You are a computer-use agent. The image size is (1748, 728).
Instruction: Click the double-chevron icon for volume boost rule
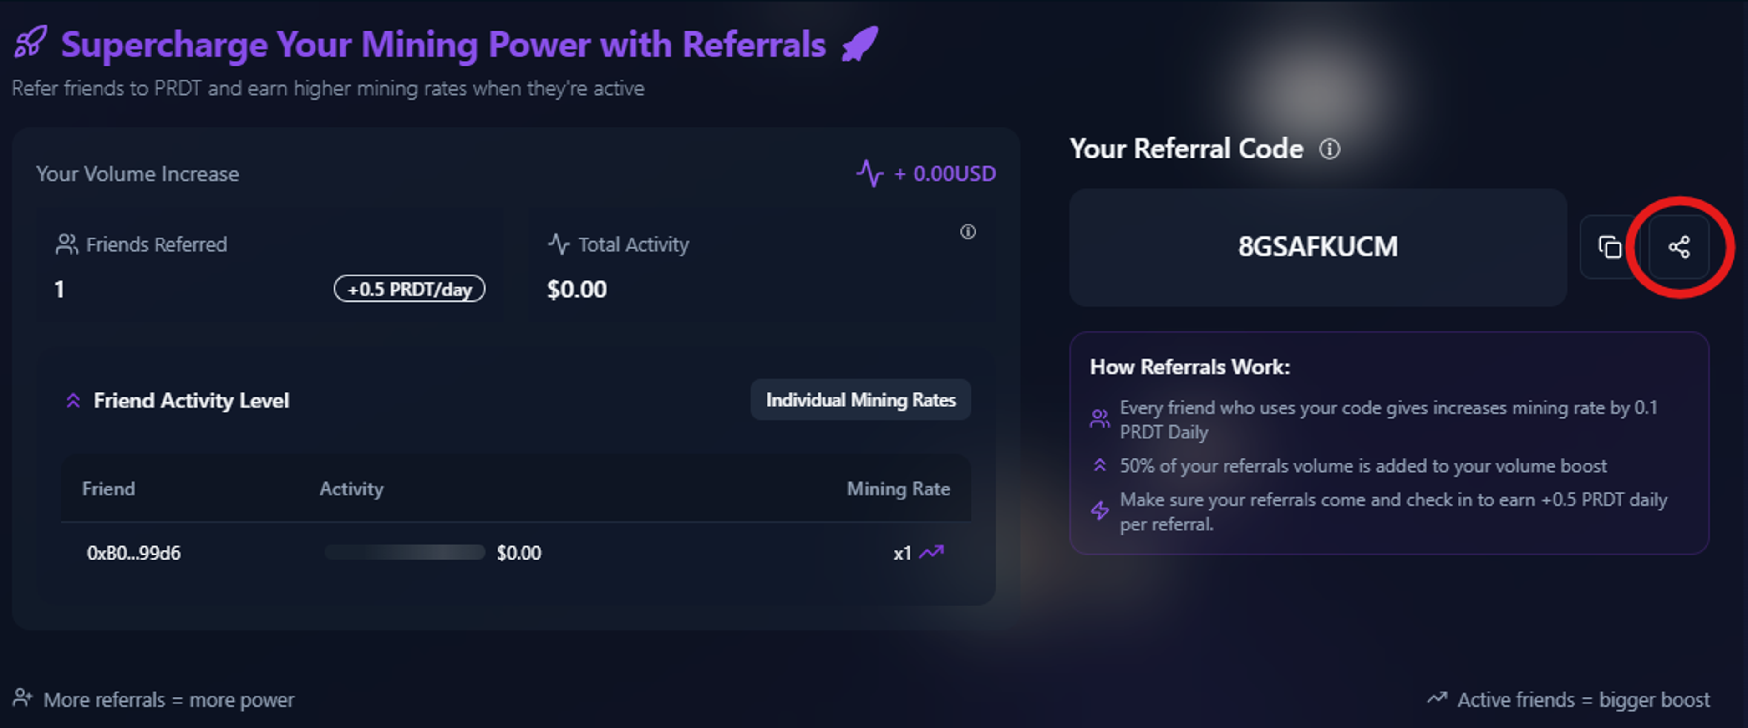coord(1099,465)
